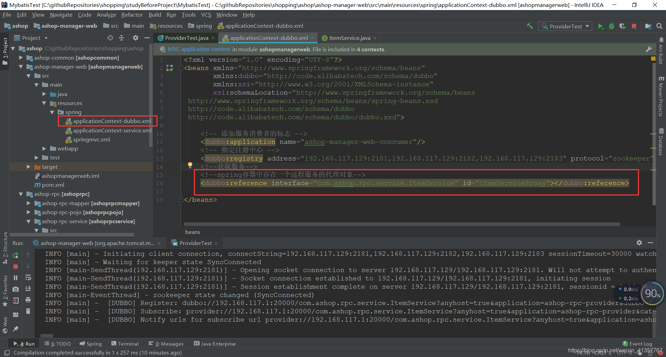Viewport: 666px width, 357px height.
Task: Expand ashop-common module node
Action: 21,58
